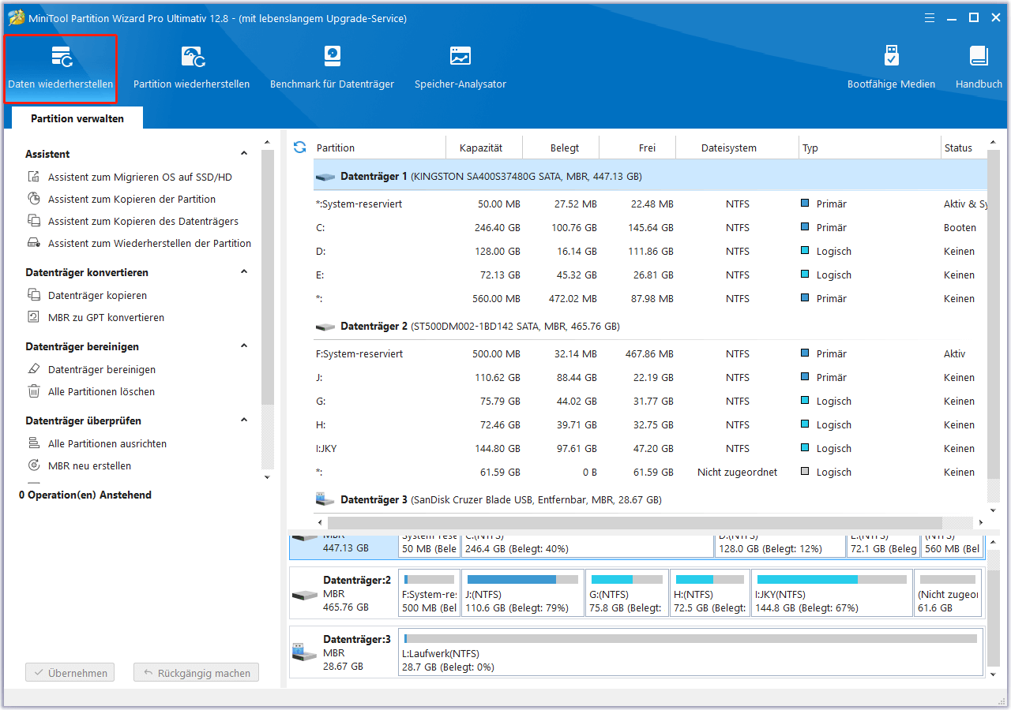Screen dimensions: 1011x710
Task: Select E: partition row in list
Action: 650,275
